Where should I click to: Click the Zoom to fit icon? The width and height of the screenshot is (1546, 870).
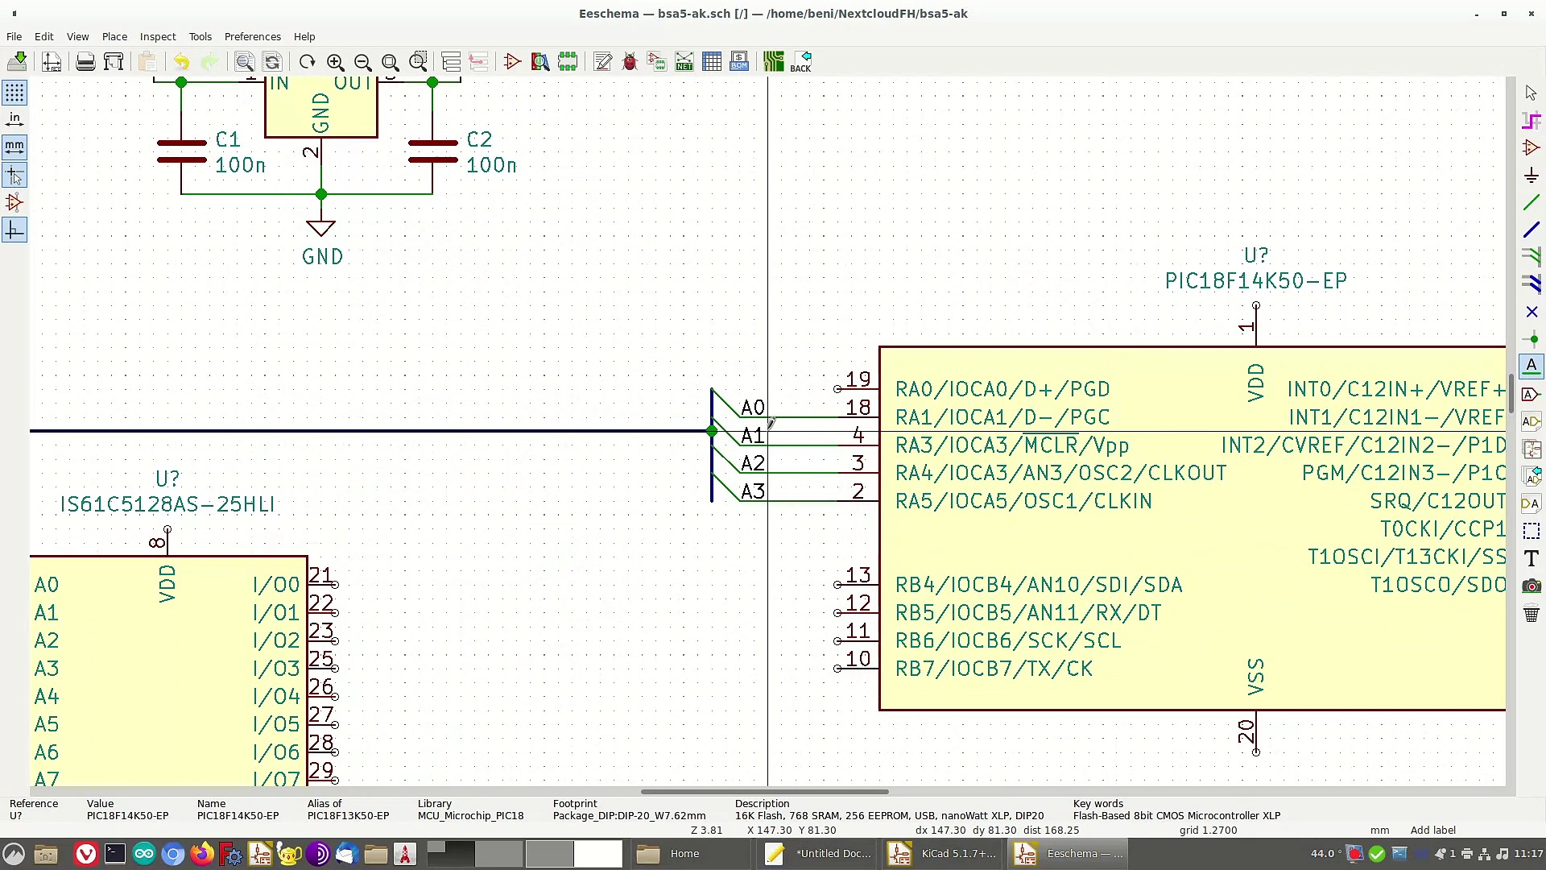click(x=391, y=62)
